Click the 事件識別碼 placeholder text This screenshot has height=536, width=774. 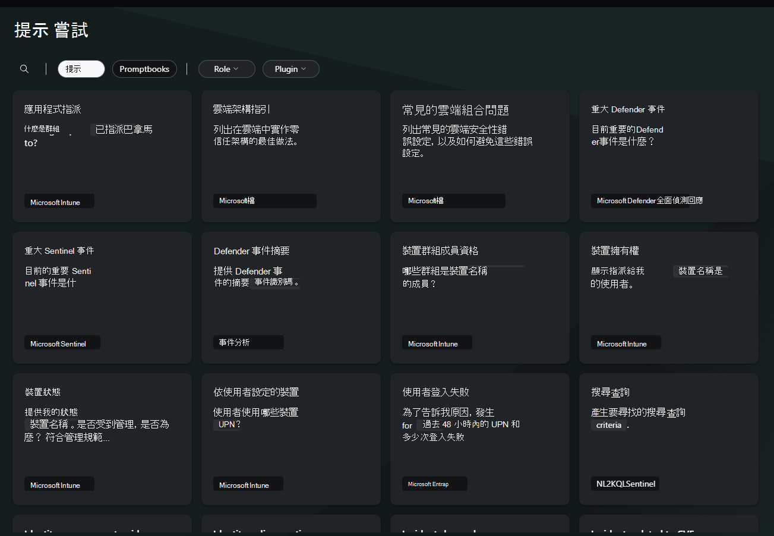(x=276, y=283)
